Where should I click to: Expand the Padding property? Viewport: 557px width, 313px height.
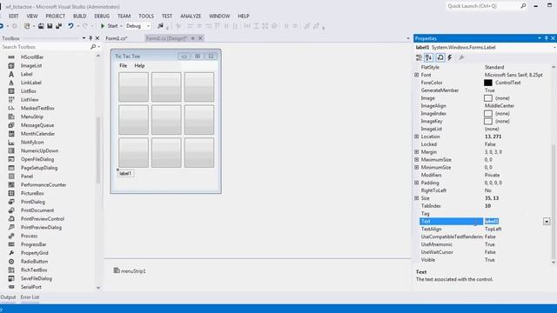coord(416,183)
